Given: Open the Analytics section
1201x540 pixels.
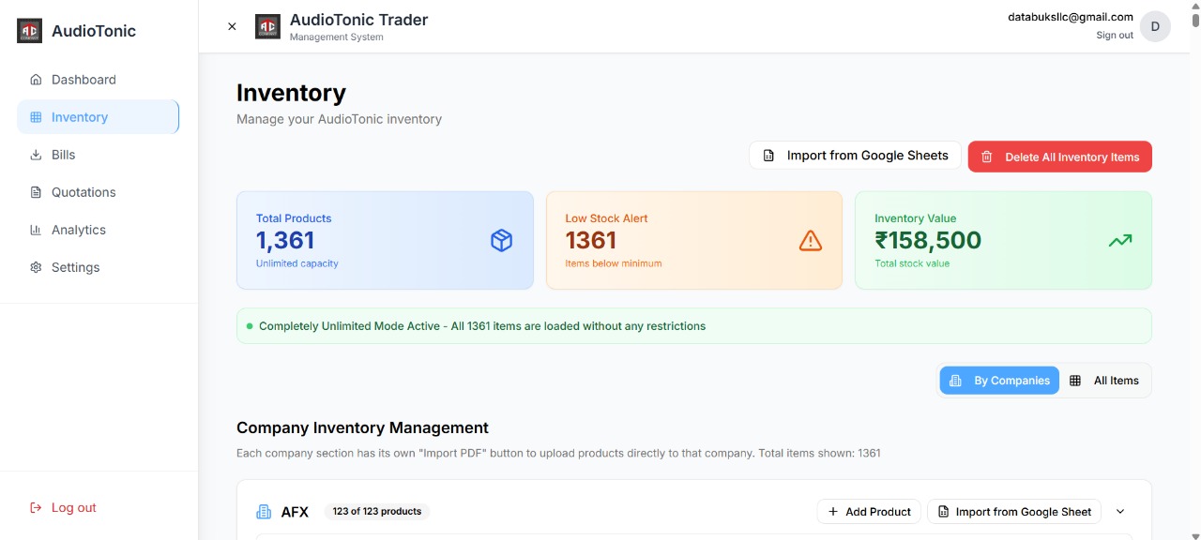Looking at the screenshot, I should pyautogui.click(x=78, y=230).
